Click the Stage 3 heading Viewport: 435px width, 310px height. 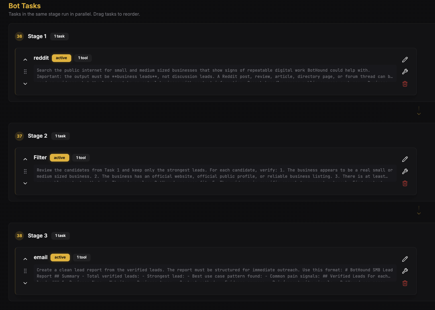pos(38,236)
